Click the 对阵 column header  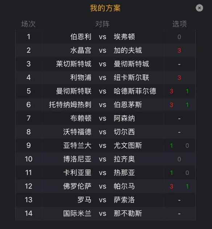(x=102, y=24)
